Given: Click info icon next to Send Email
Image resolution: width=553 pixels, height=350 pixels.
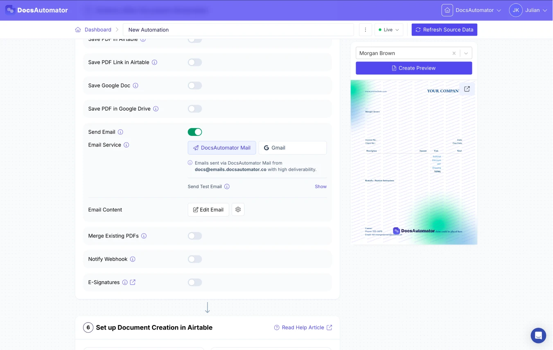Looking at the screenshot, I should pyautogui.click(x=120, y=132).
